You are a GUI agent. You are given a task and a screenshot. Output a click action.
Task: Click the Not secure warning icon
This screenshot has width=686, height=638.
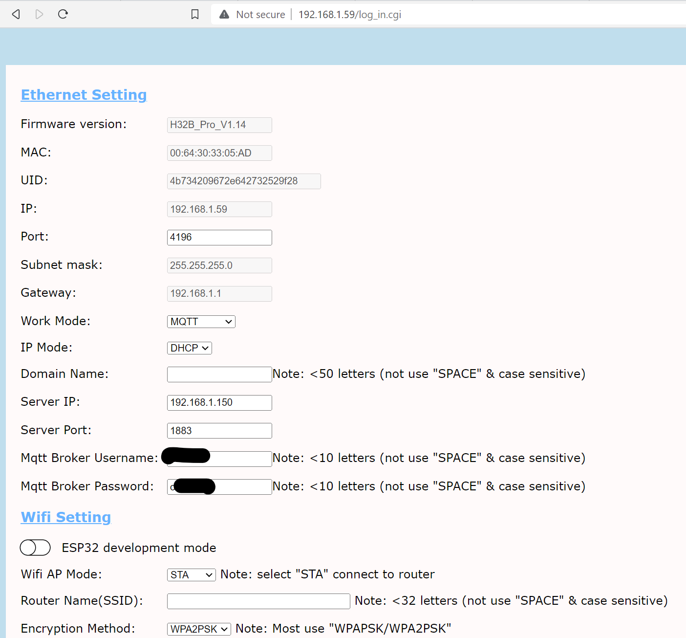224,14
